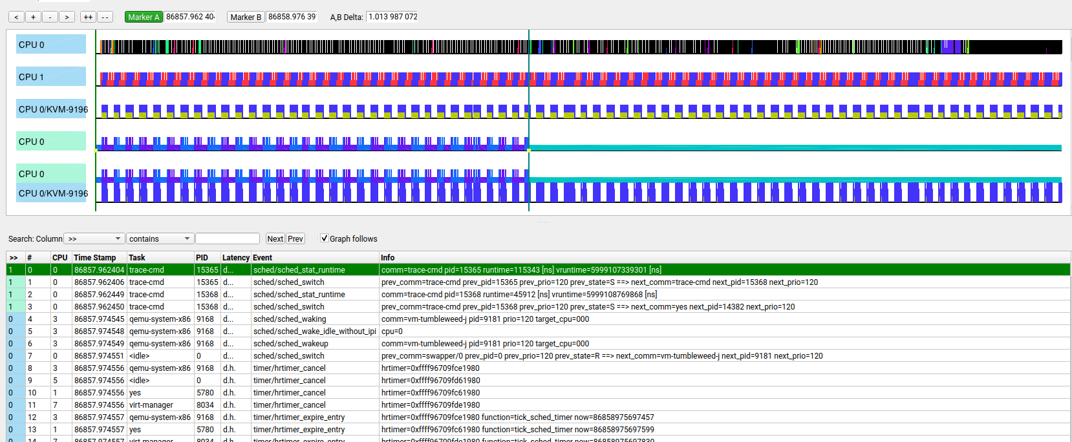Open the 'contains' match type dropdown

coord(160,238)
